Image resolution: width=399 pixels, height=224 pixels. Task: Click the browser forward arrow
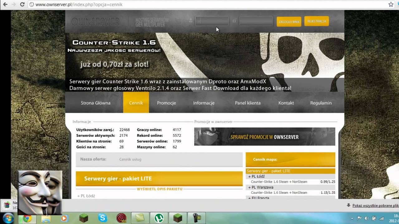click(x=14, y=4)
